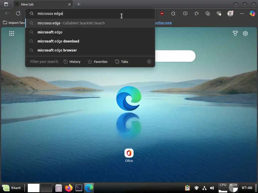Open the Start menu
The width and height of the screenshot is (258, 193).
pos(12,188)
